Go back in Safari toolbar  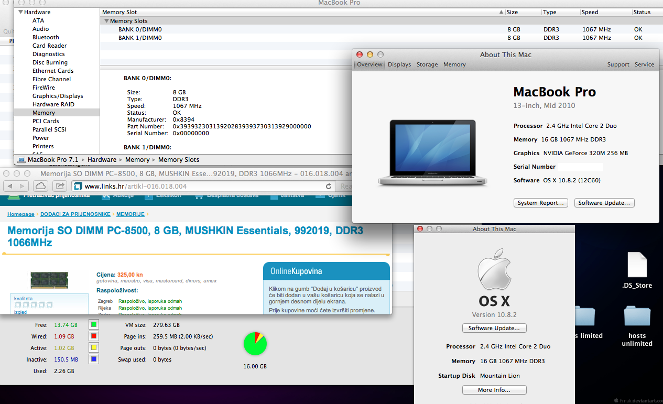click(x=9, y=186)
